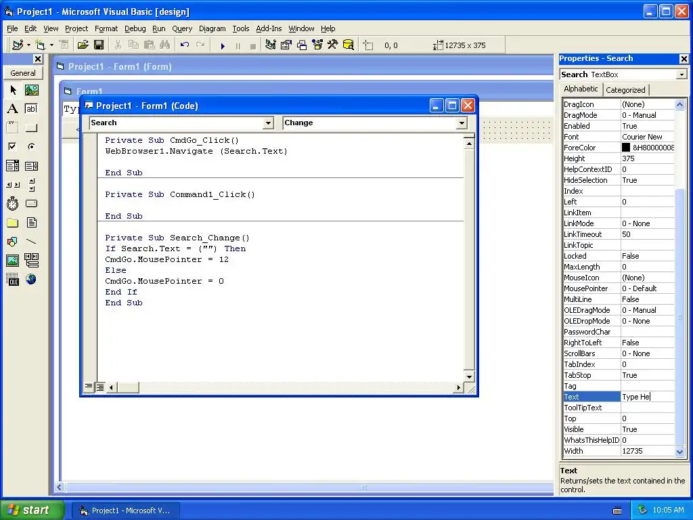The image size is (693, 520).
Task: Open dropdown arrow beside Add Form icon
Action: point(51,45)
